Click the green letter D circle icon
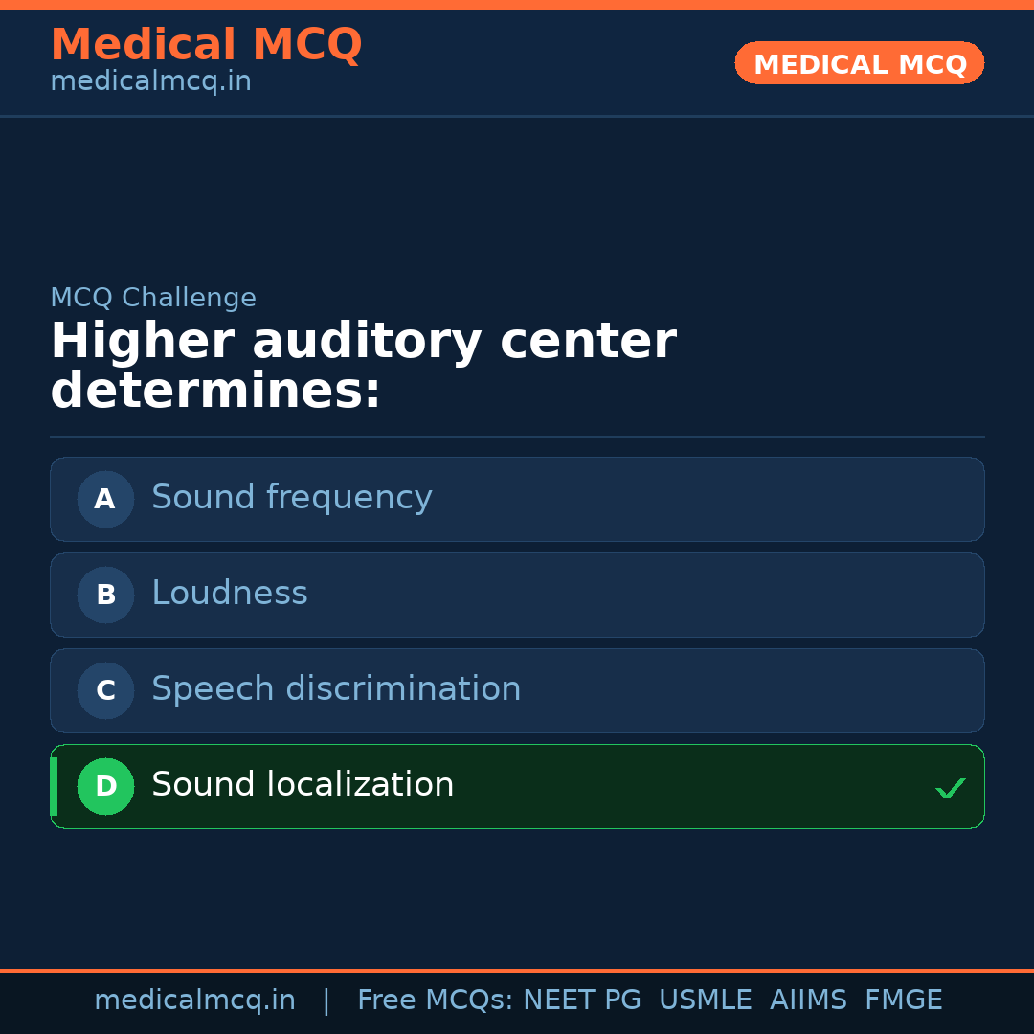The height and width of the screenshot is (1034, 1034). point(105,786)
